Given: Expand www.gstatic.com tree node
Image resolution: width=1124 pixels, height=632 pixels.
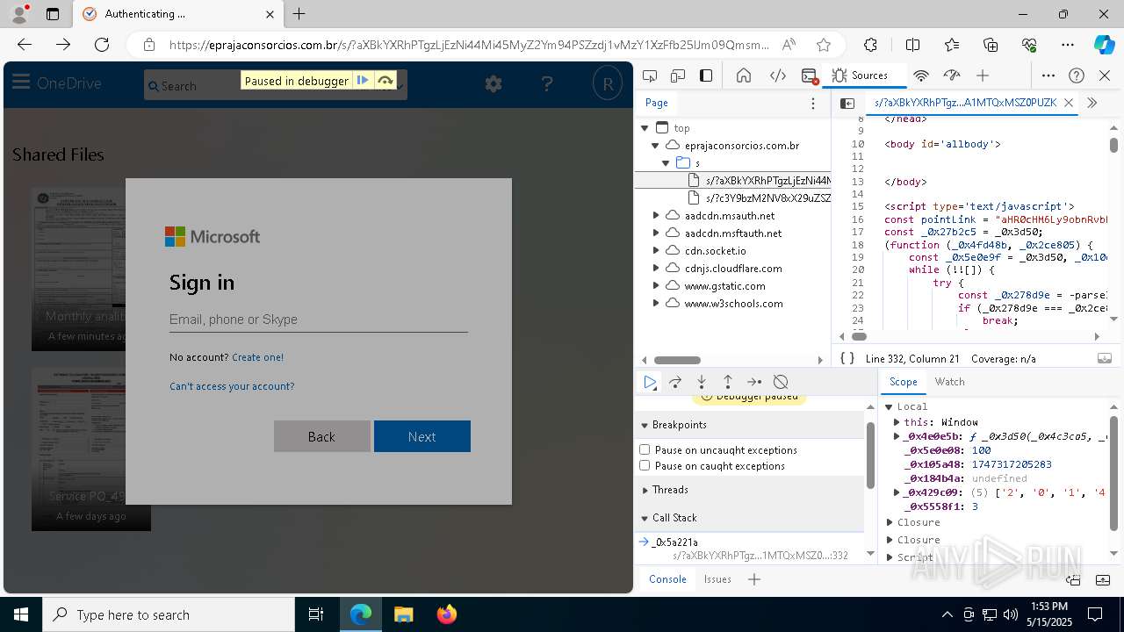Looking at the screenshot, I should 655,285.
